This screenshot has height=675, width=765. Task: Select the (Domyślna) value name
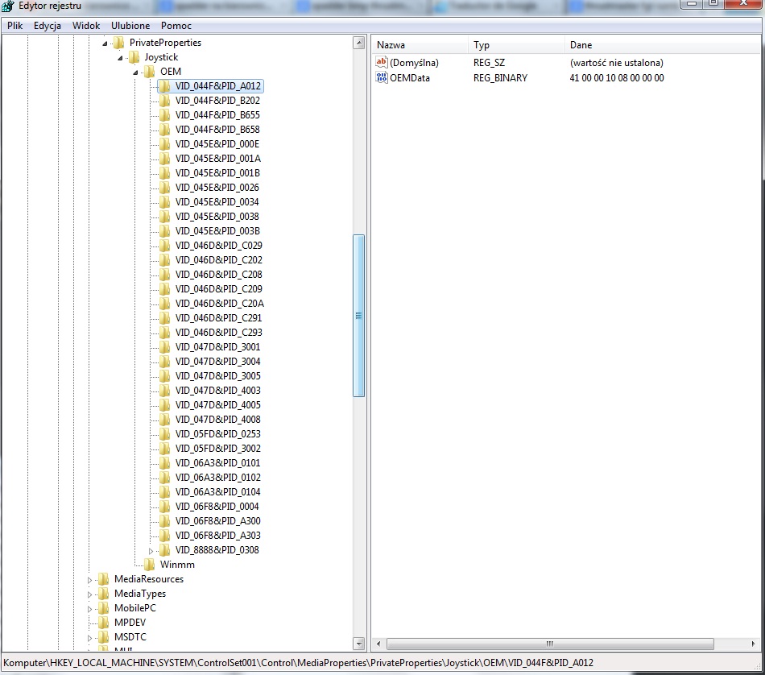(x=414, y=63)
